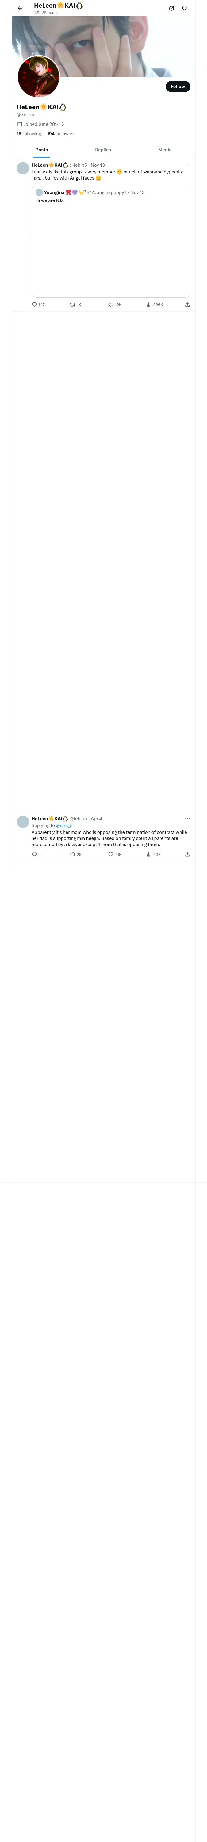Viewport: 207px width, 1842px height.
Task: View analytics of the Nov 13 post
Action: click(x=149, y=305)
